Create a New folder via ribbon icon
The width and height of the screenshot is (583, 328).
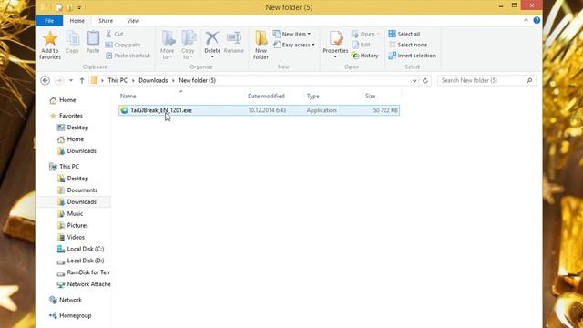pos(261,38)
